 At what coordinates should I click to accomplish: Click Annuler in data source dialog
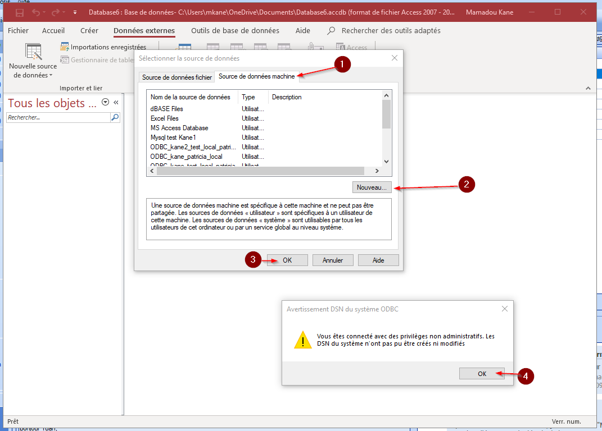(x=332, y=260)
